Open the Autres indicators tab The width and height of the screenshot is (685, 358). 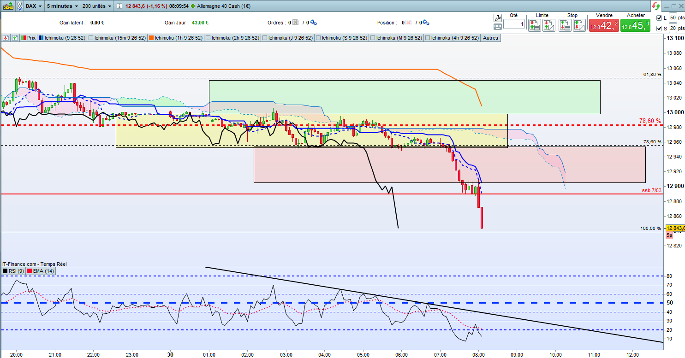pyautogui.click(x=490, y=38)
